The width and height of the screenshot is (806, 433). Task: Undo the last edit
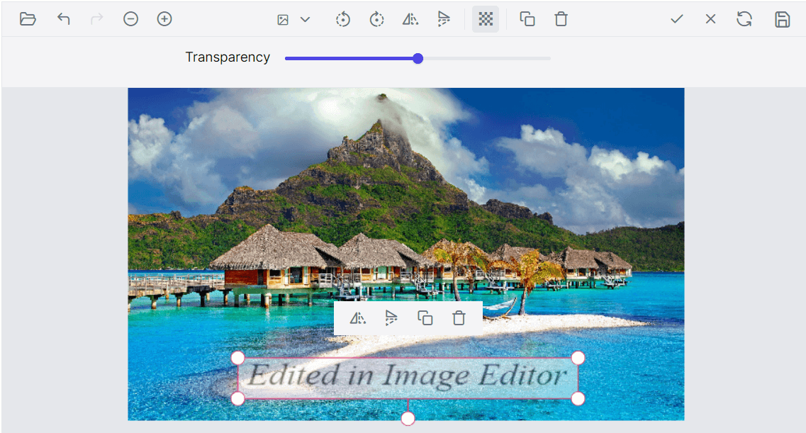pyautogui.click(x=64, y=19)
